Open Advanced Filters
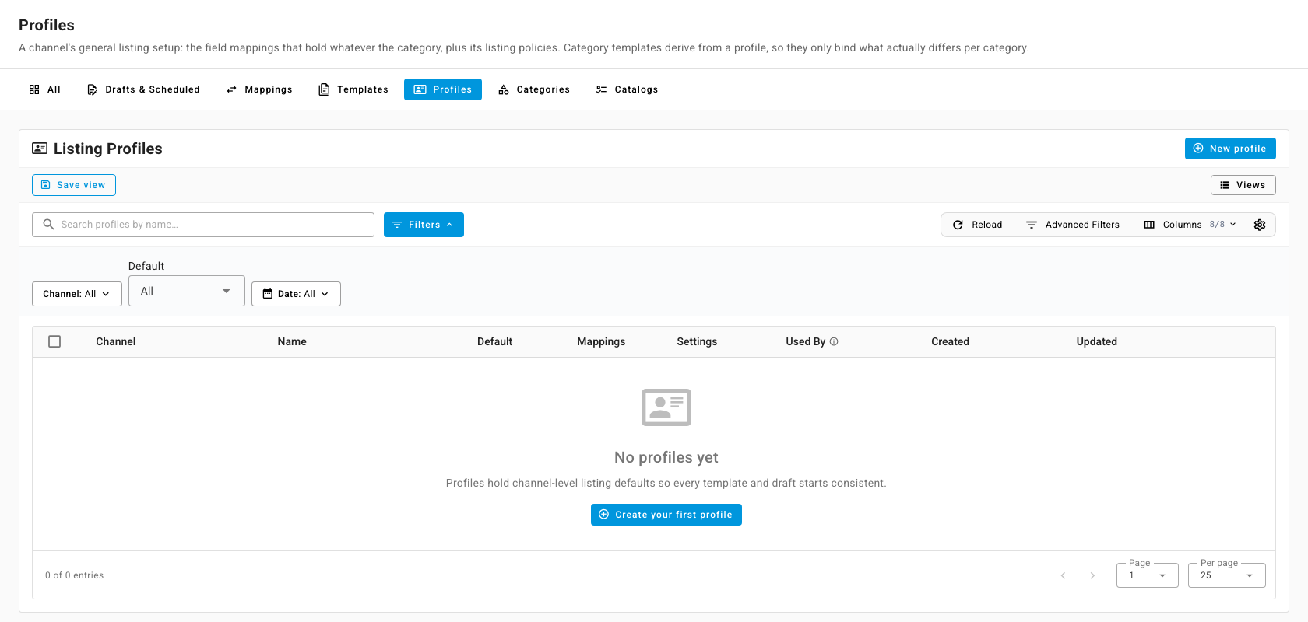Screen dimensions: 1308x622 1073,225
